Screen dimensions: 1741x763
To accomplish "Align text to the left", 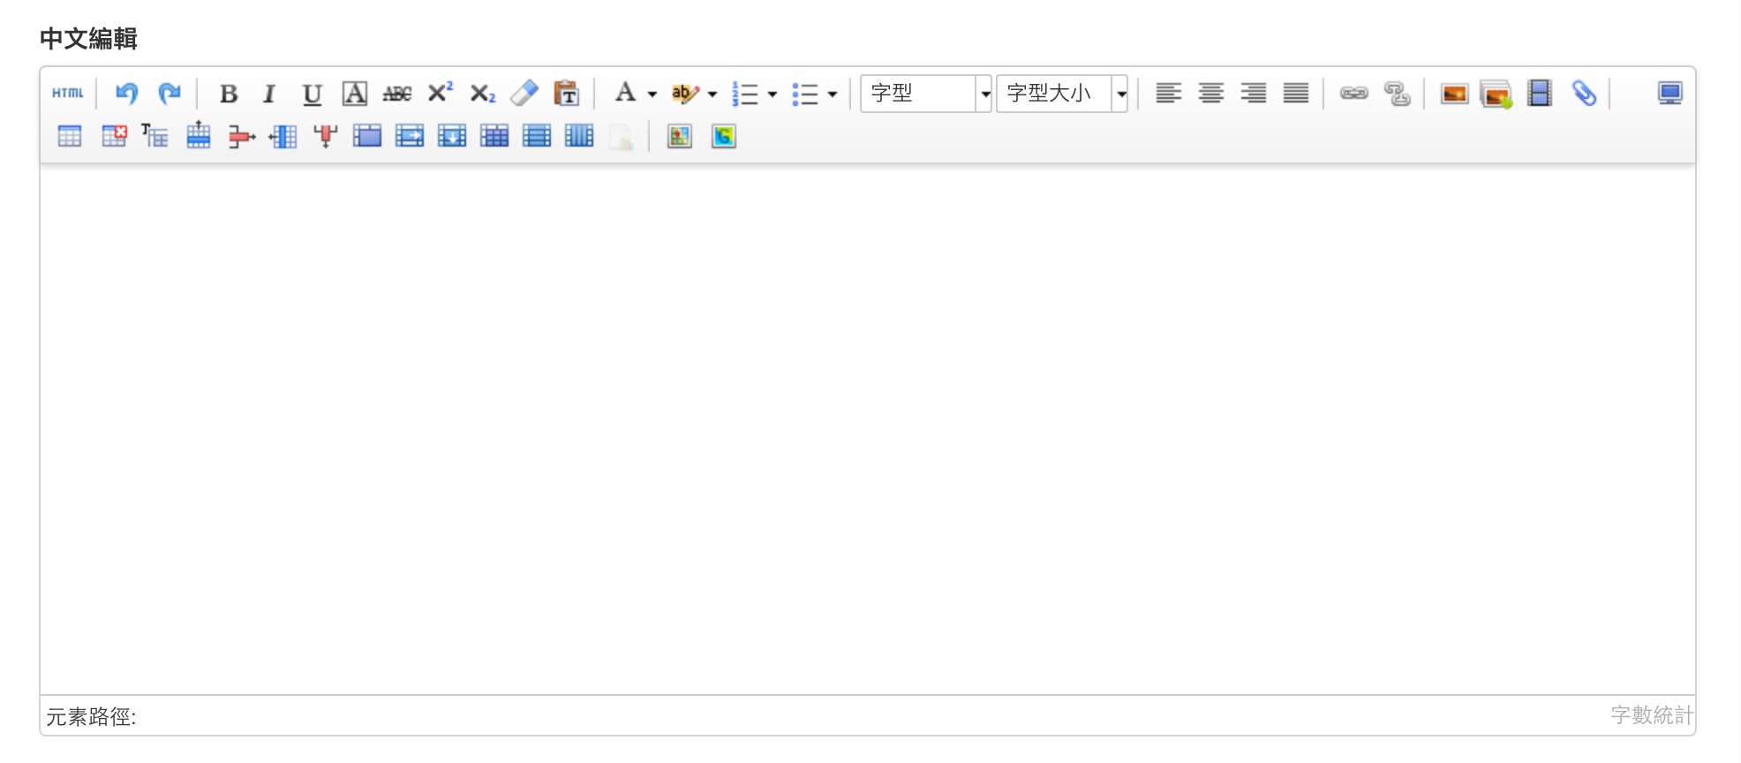I will pyautogui.click(x=1168, y=93).
